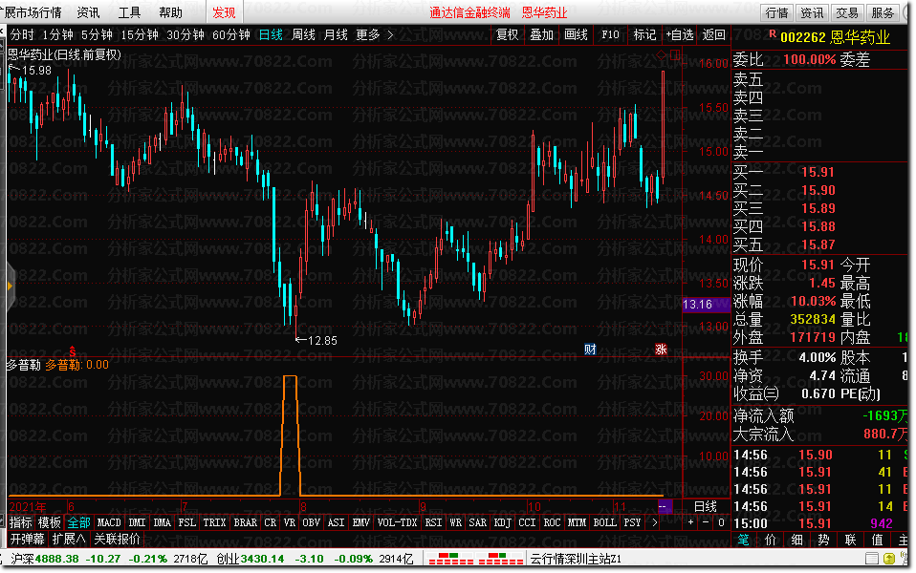Click the 模板 template tab
Screen dimensions: 916x573
[x=50, y=522]
